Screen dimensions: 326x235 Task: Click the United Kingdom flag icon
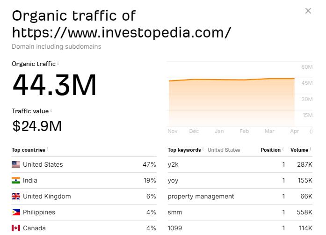pos(16,196)
